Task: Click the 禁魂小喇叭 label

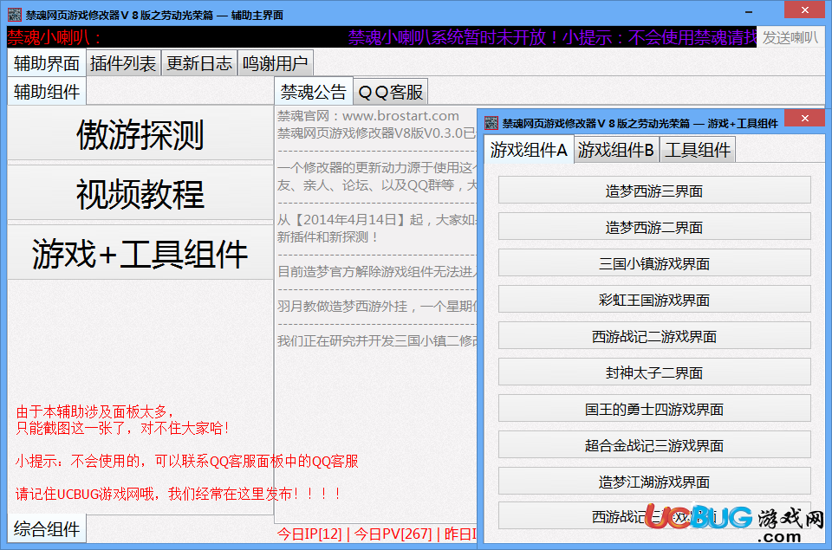Action: (54, 37)
